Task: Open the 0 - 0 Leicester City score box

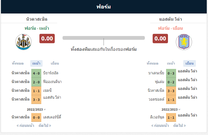Action: coord(36,117)
